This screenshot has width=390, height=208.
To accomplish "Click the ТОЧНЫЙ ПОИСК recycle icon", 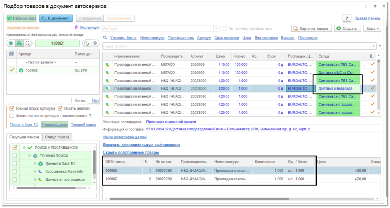I will point(35,156).
